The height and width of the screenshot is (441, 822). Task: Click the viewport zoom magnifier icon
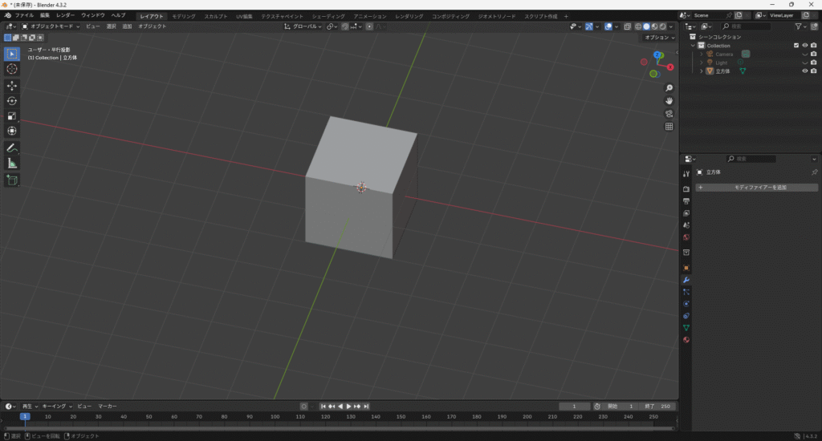pyautogui.click(x=669, y=88)
